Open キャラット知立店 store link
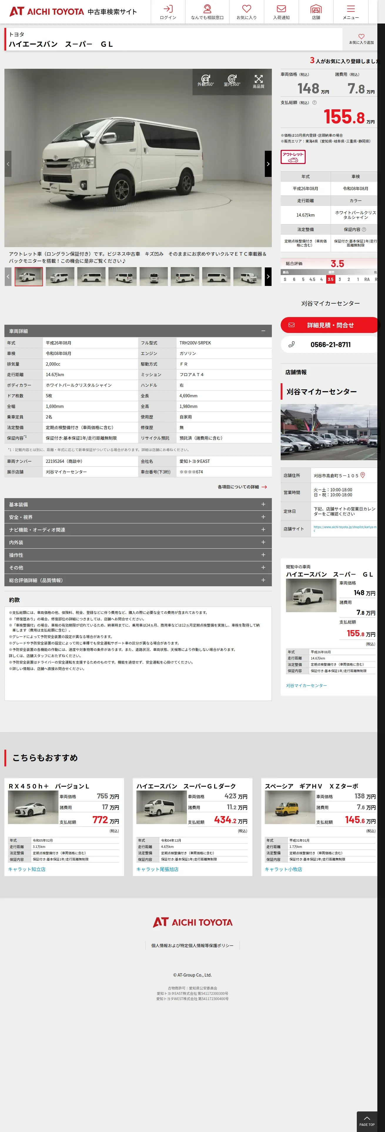This screenshot has width=385, height=1132. [x=27, y=869]
